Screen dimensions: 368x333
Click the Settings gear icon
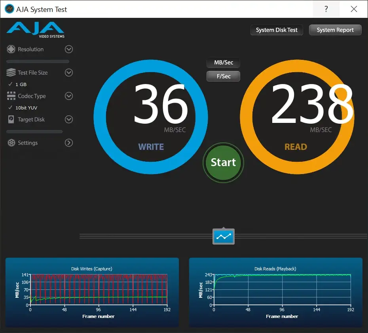(11, 143)
